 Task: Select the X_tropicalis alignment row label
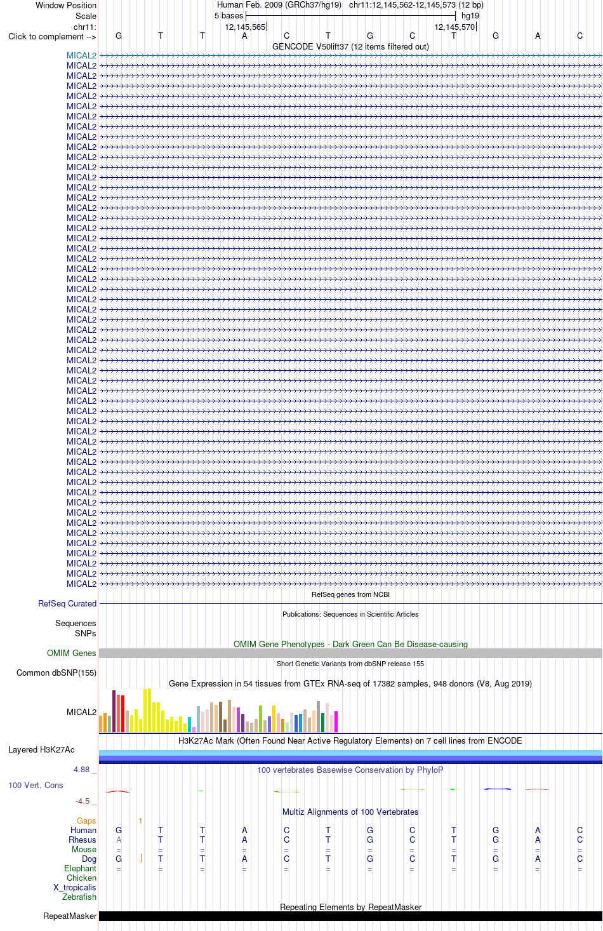[75, 887]
